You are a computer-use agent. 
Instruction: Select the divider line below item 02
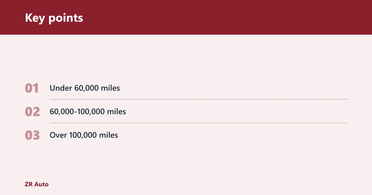tap(198, 123)
